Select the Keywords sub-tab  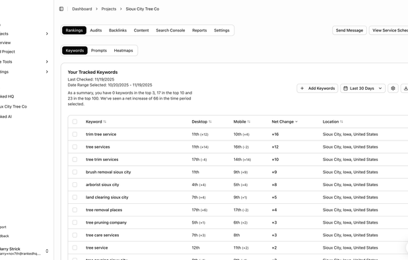pyautogui.click(x=75, y=50)
